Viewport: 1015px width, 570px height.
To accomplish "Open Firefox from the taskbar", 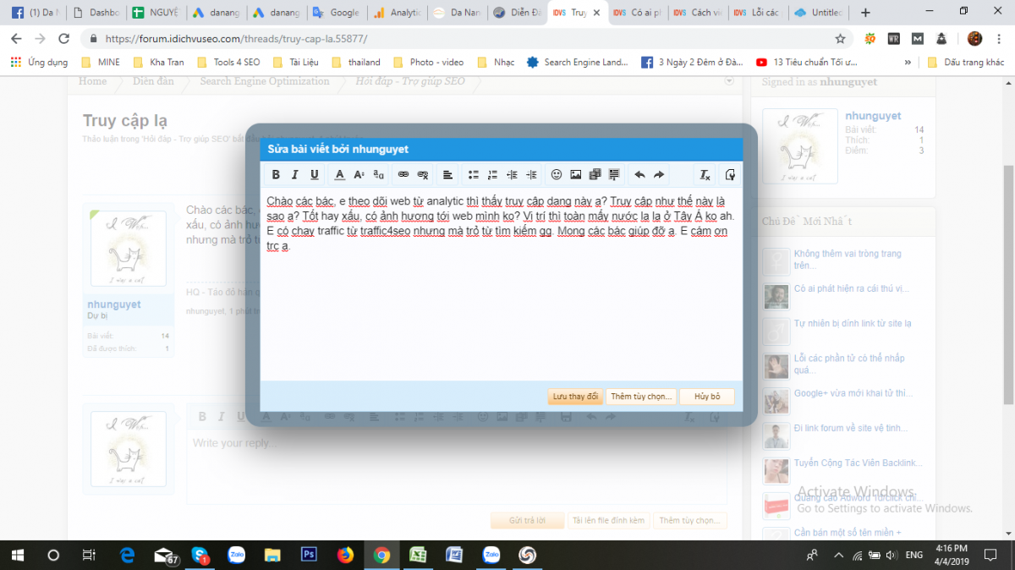I will [345, 555].
